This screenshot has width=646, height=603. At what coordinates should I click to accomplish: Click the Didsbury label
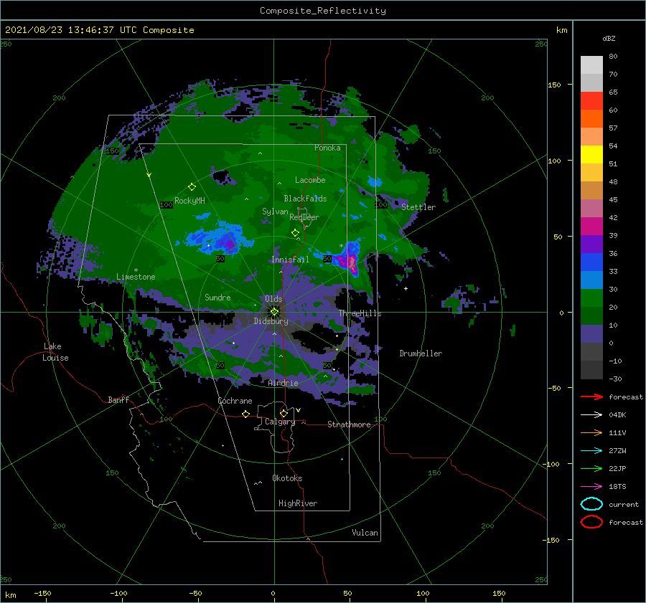coord(271,321)
